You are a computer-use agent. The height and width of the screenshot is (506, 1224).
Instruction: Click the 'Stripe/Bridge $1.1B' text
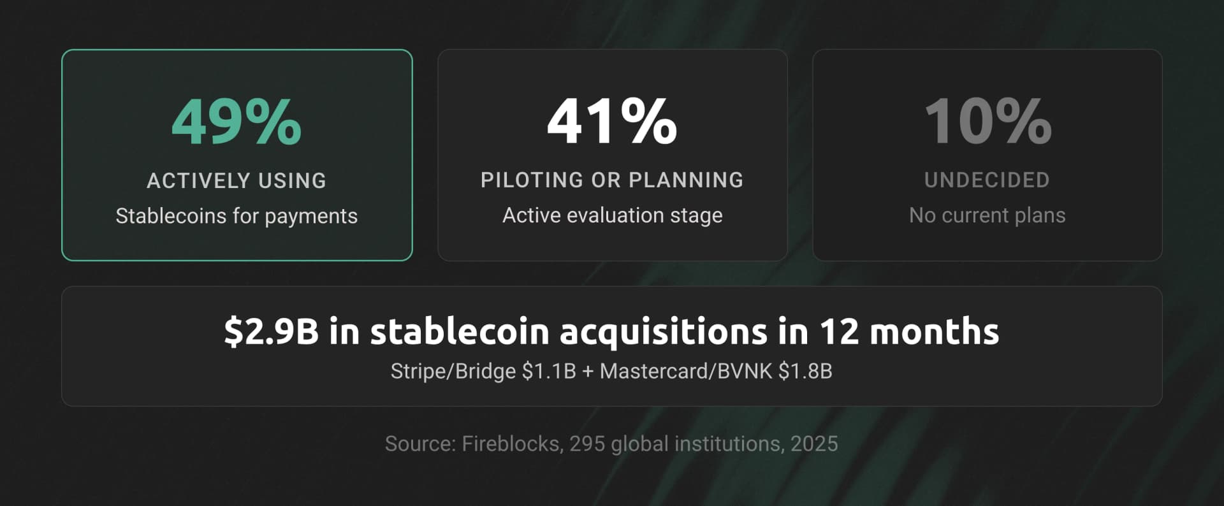pos(483,371)
